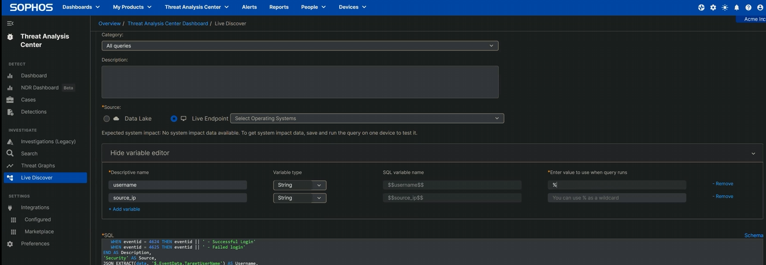766x265 pixels.
Task: Click the NDR Dashboard chart icon
Action: 10,88
